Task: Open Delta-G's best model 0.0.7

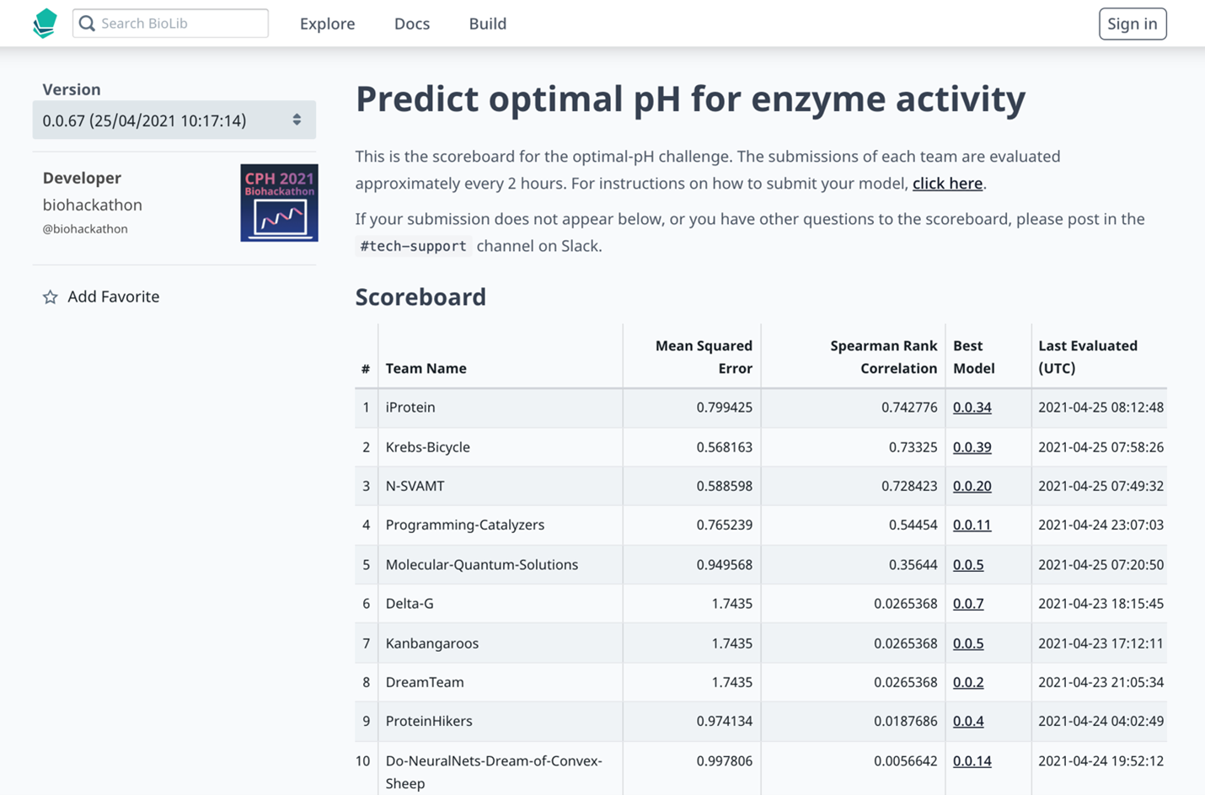Action: 968,603
